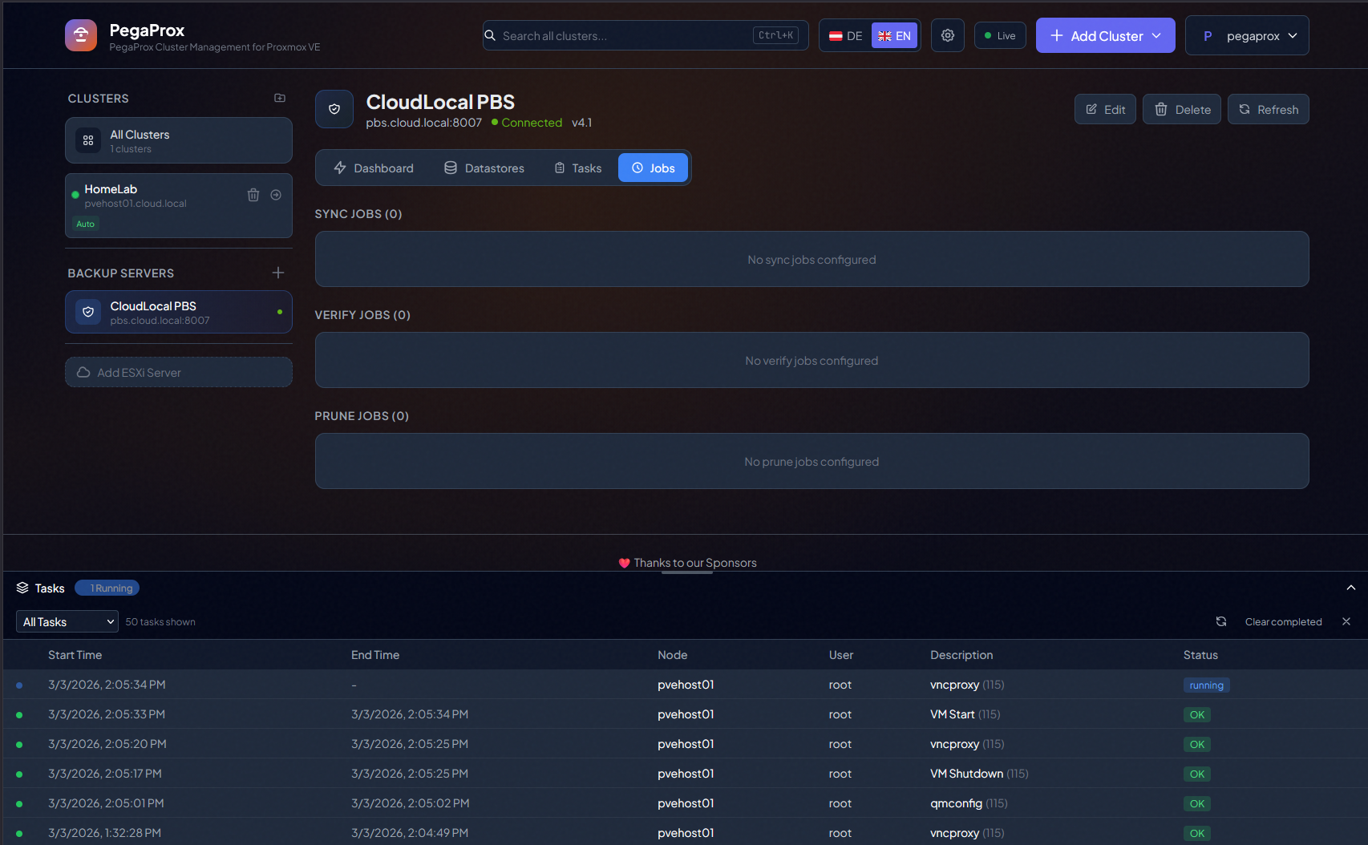Click the CloudLocal PBS shield icon in sidebar

(88, 312)
